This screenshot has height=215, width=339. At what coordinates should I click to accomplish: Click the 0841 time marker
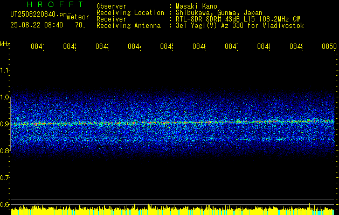pyautogui.click(x=37, y=46)
